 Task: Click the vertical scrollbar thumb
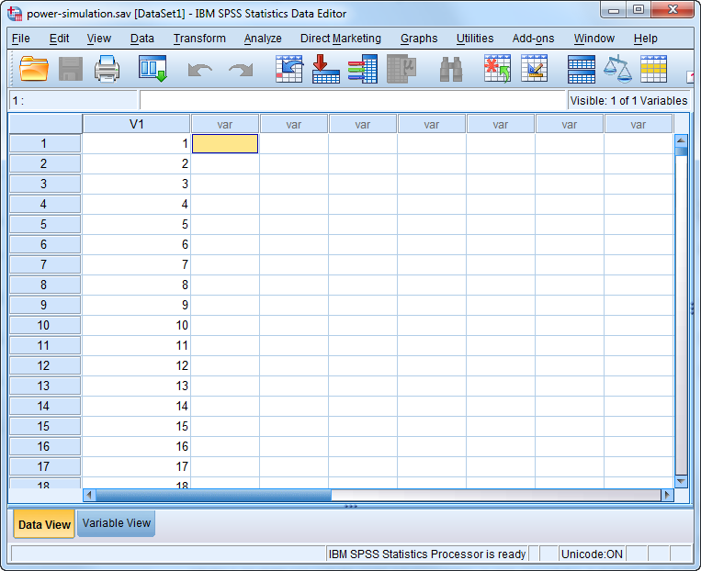pos(681,151)
